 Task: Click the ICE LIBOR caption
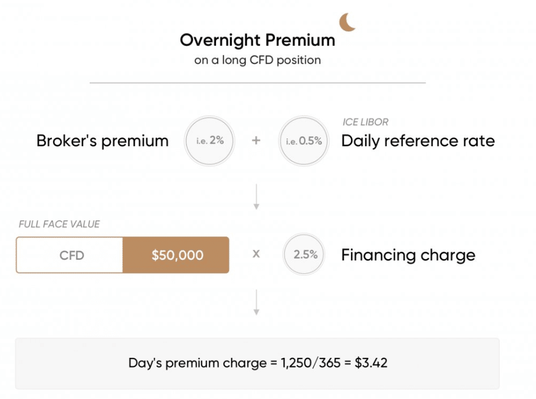coord(365,122)
